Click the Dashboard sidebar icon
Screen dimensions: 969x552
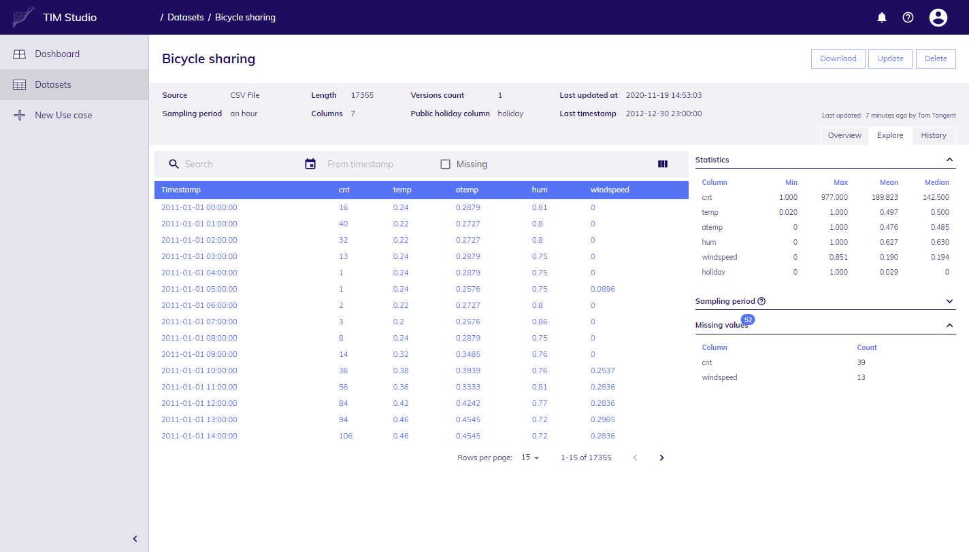[20, 54]
